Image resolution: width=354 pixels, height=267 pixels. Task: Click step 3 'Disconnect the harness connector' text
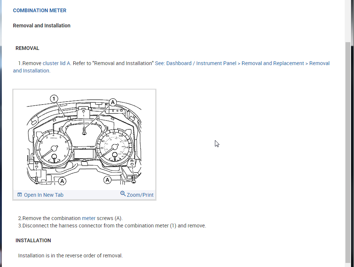[112, 226]
